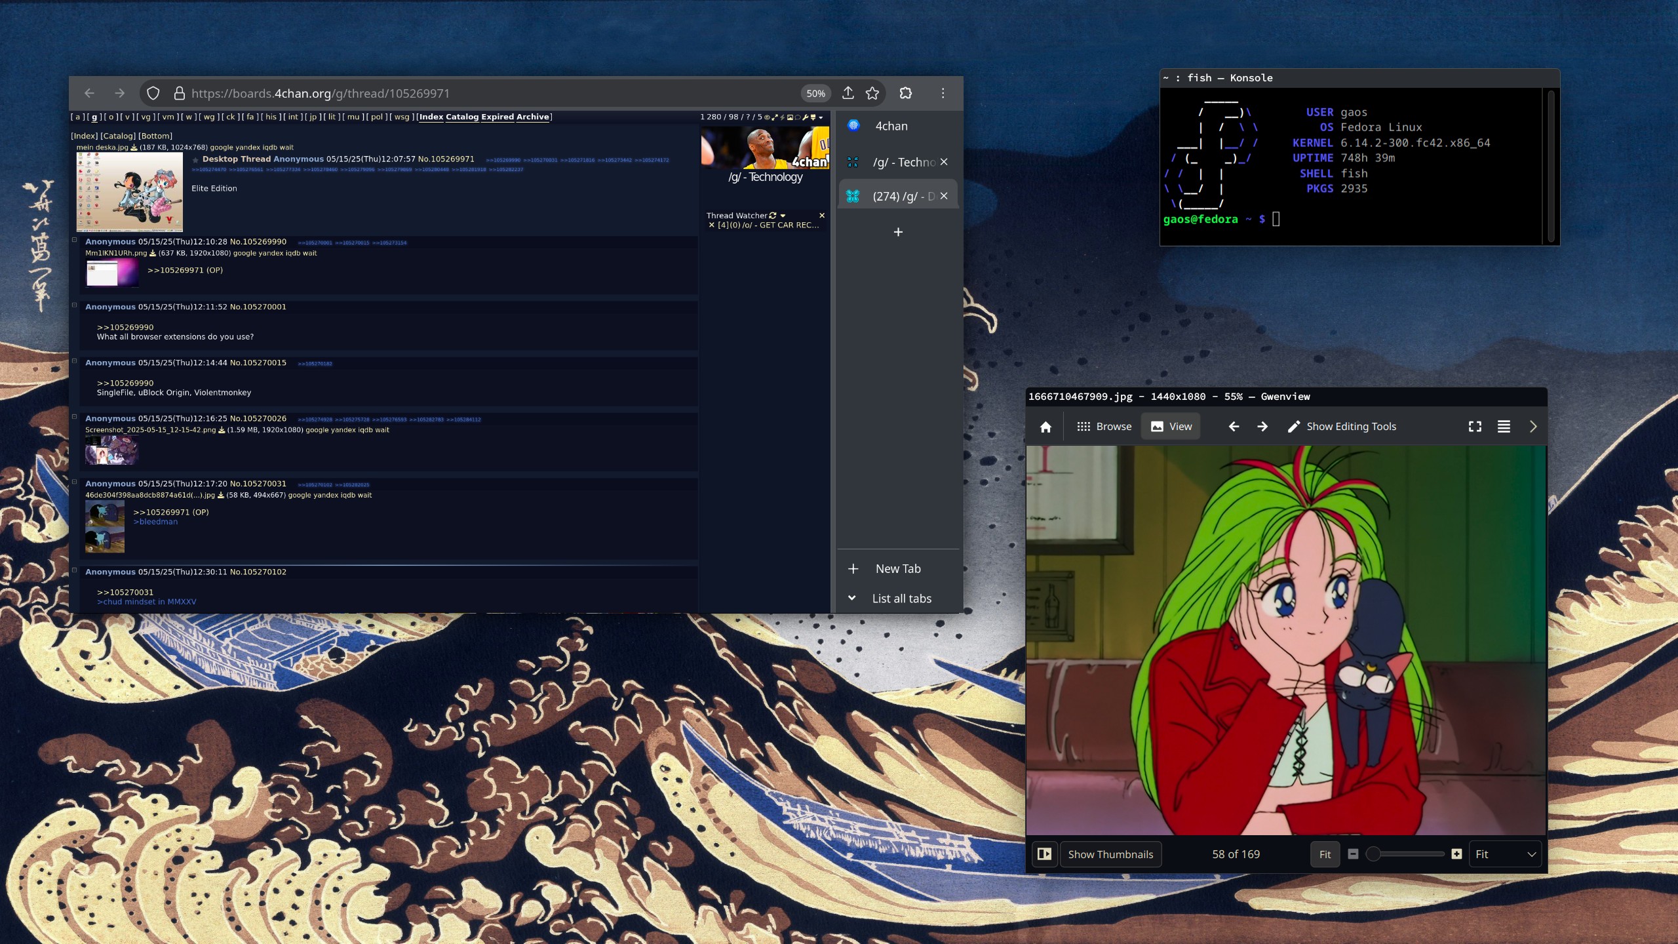Open the Screenshot_2025-05-15 thumbnail image
The height and width of the screenshot is (944, 1678).
(112, 450)
